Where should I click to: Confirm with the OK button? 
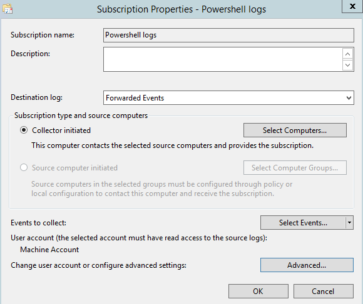click(x=258, y=291)
